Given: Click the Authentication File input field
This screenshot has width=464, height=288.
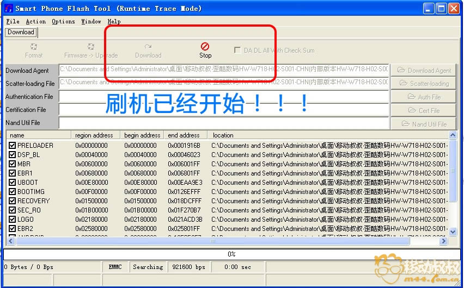Looking at the screenshot, I should (x=223, y=97).
